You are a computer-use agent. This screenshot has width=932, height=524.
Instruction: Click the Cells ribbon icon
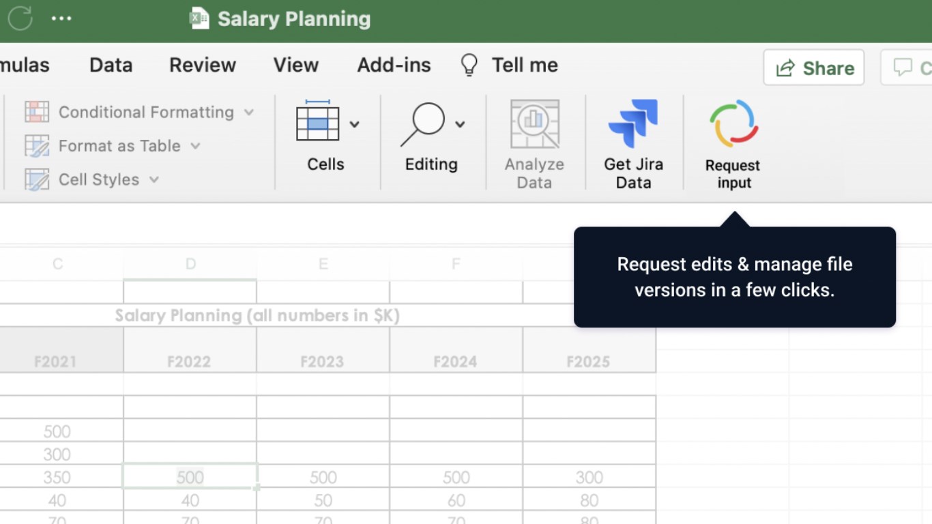[x=318, y=123]
